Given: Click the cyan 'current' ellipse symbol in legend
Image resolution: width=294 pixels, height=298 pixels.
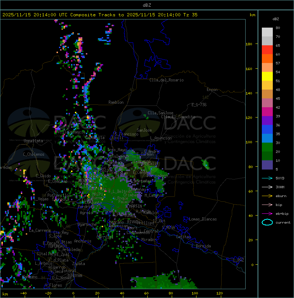Looking at the screenshot, I should point(267,222).
